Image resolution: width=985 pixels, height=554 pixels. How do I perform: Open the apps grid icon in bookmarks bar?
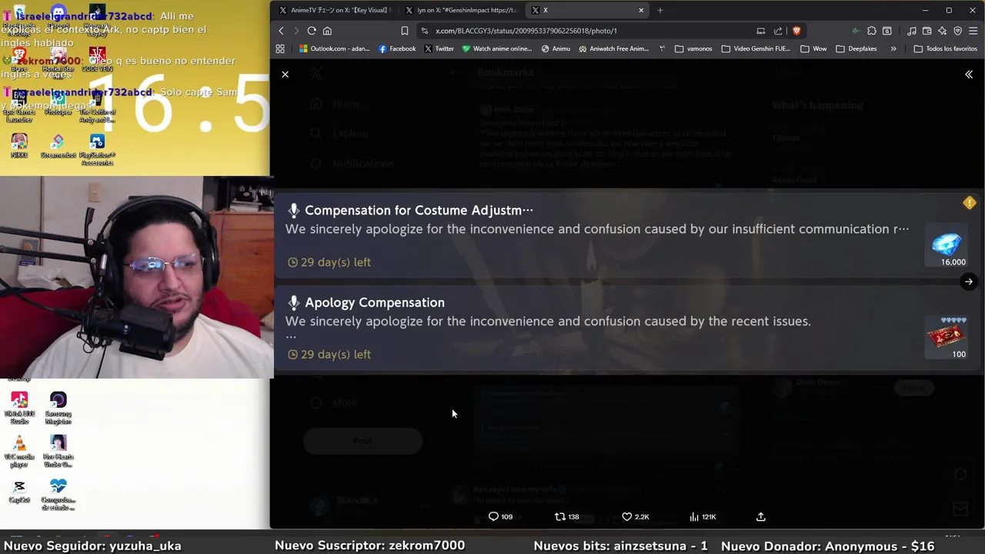pos(280,48)
